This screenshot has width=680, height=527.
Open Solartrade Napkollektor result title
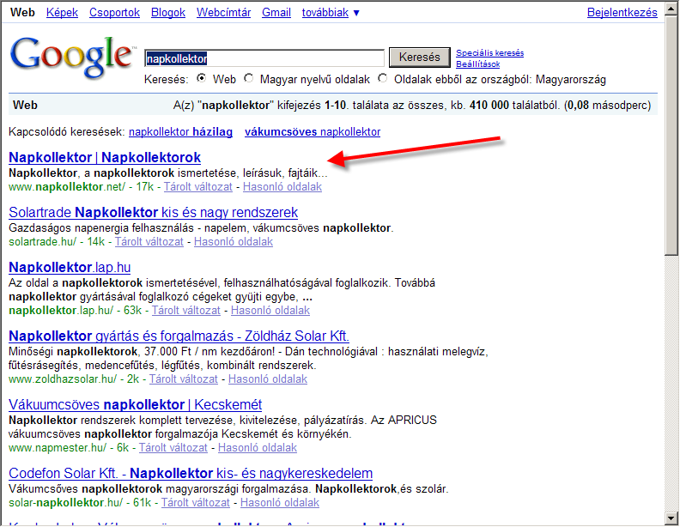click(153, 212)
